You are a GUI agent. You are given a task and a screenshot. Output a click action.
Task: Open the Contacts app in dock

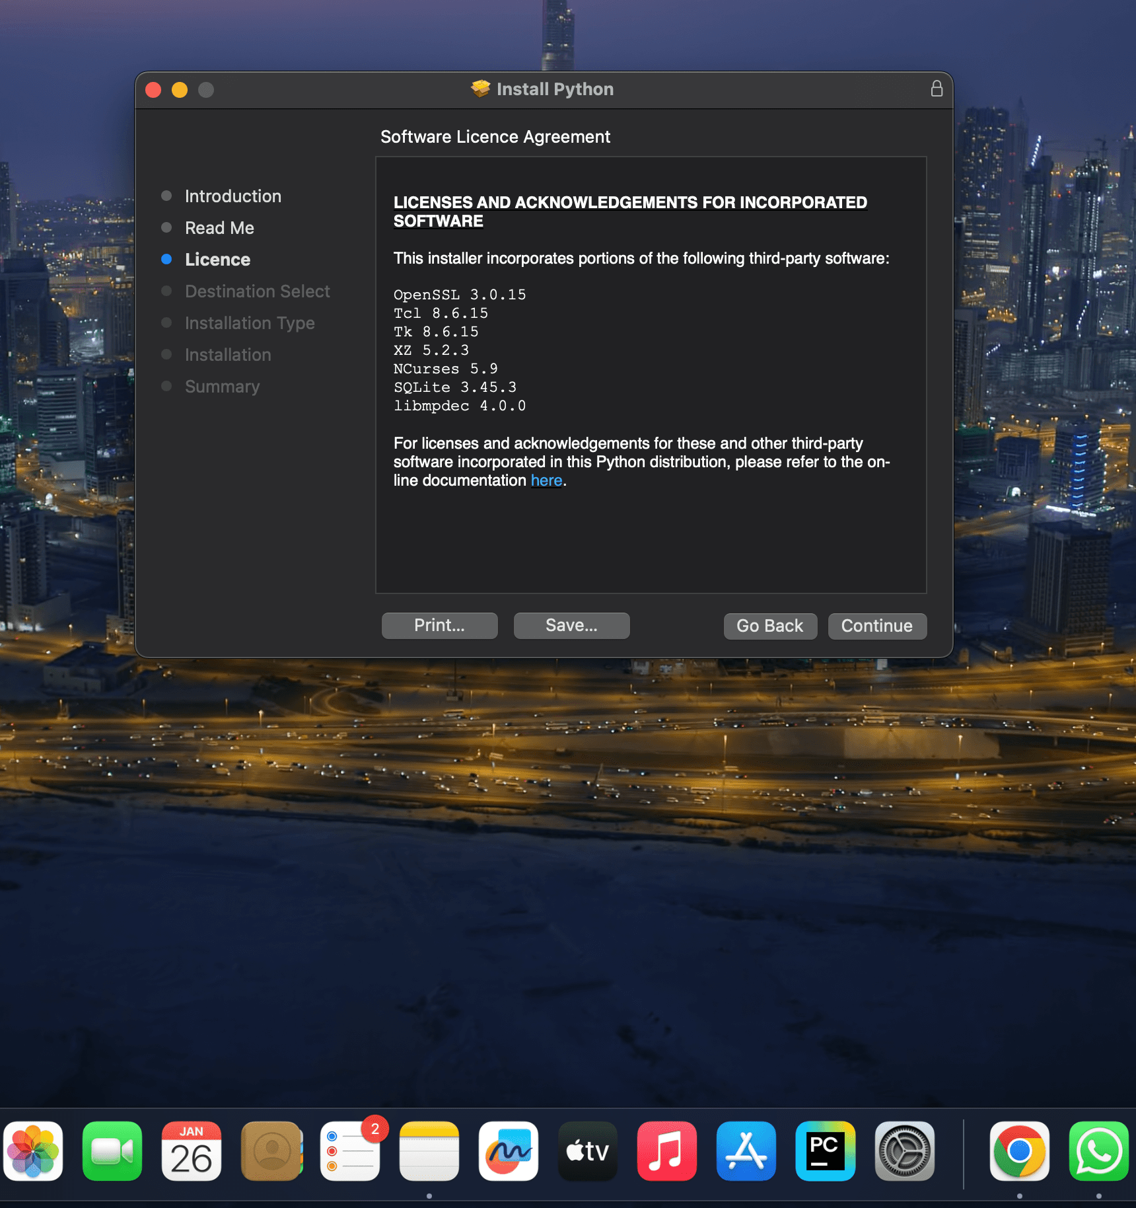point(271,1151)
